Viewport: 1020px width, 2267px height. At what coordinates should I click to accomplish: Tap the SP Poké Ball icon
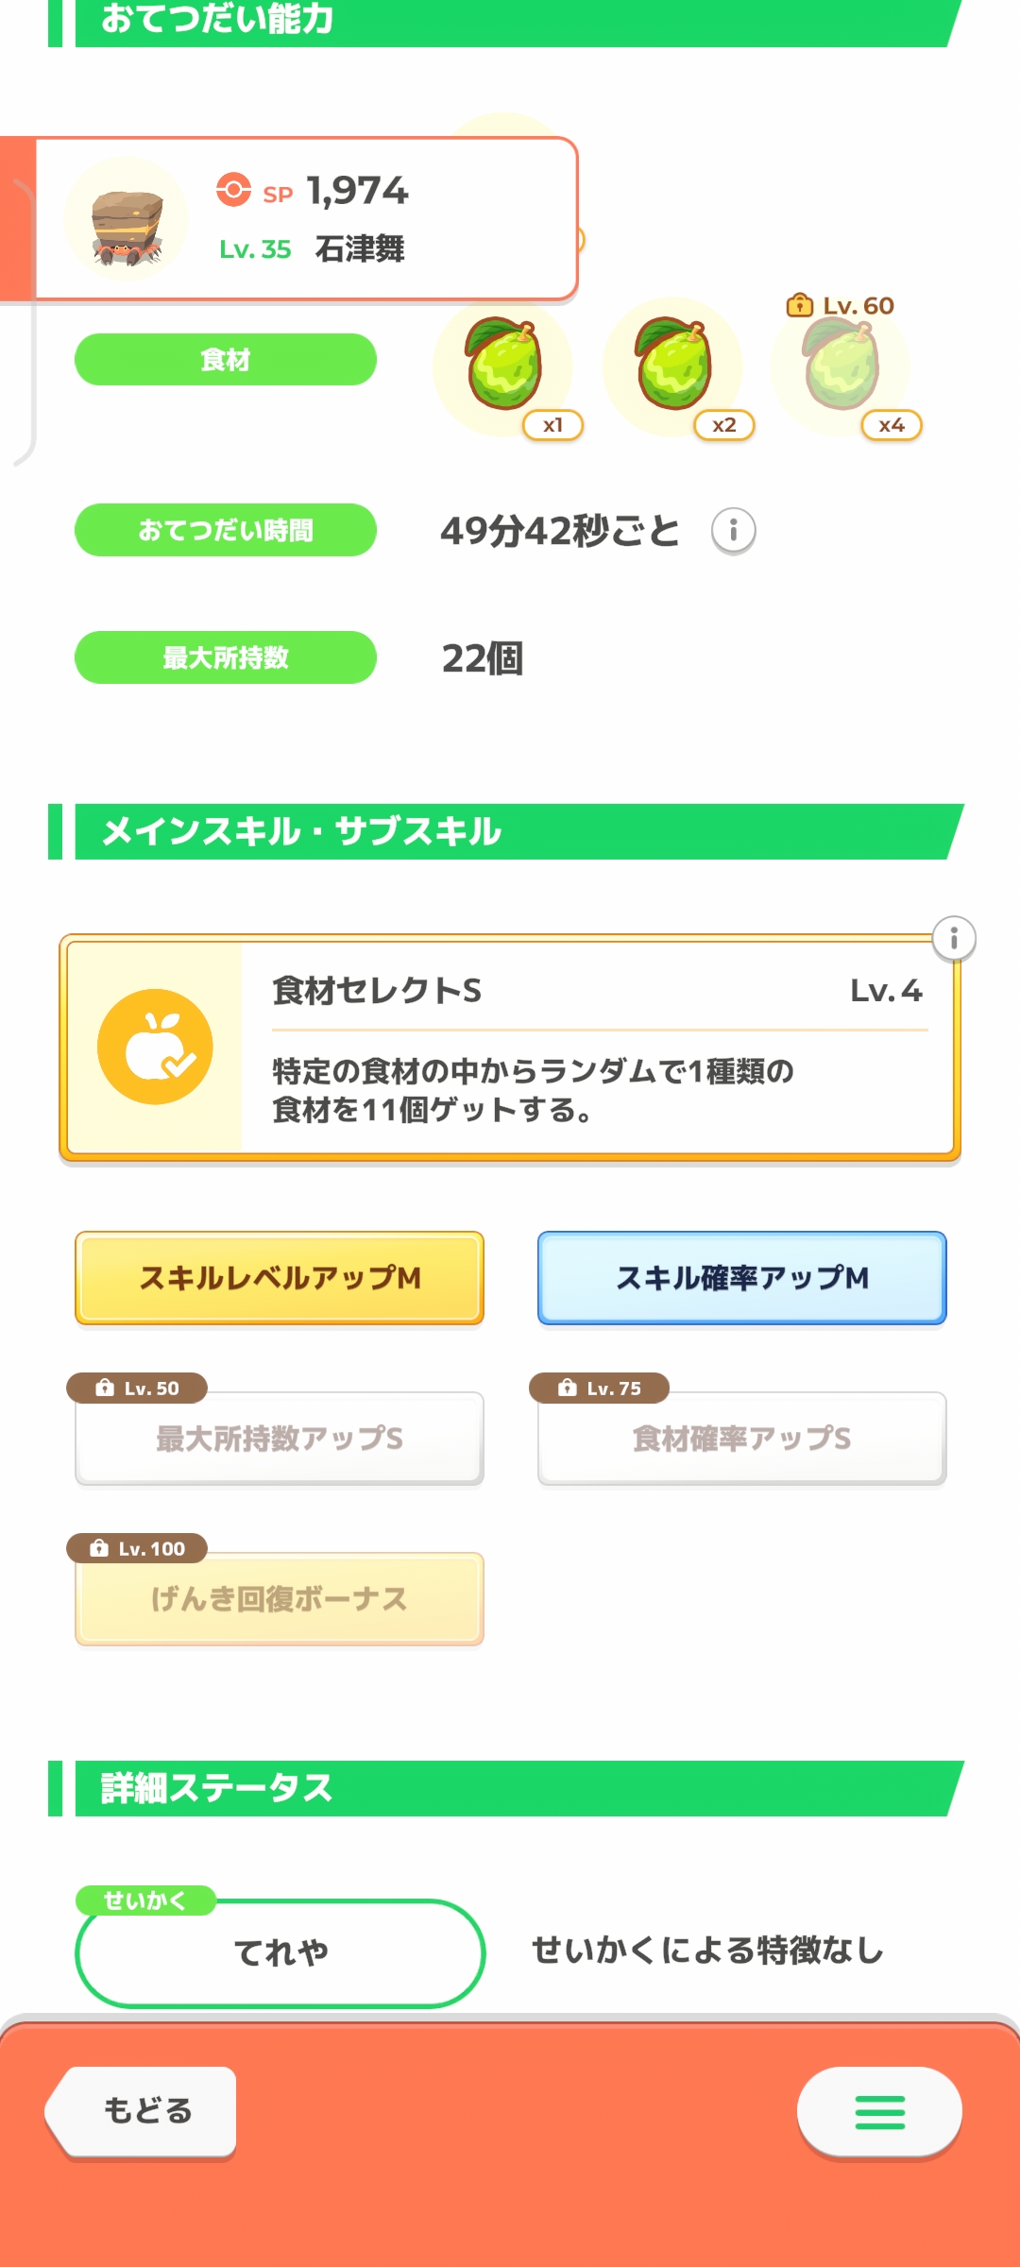click(x=233, y=190)
